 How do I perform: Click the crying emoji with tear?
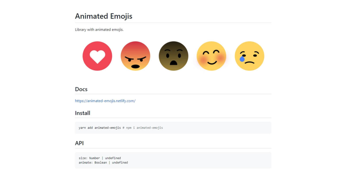coord(249,56)
